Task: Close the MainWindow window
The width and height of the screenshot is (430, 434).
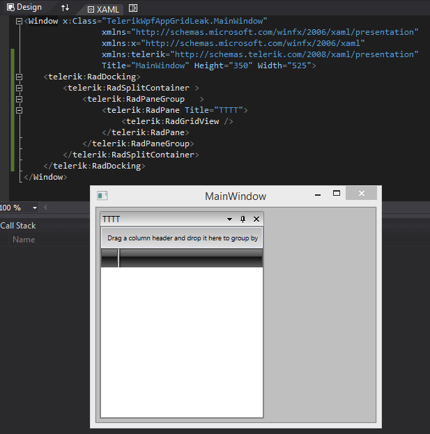Action: click(x=361, y=193)
